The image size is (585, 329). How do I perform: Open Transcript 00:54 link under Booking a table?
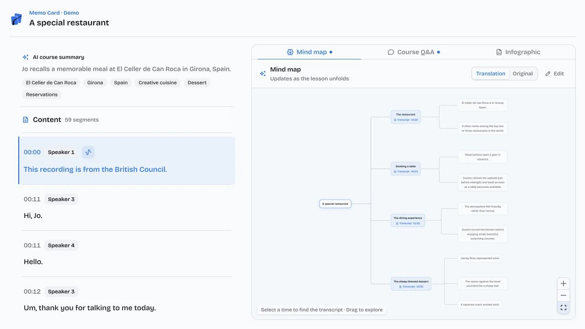pos(406,171)
